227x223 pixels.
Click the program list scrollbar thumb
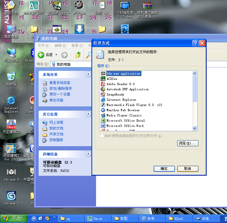[x=194, y=89]
